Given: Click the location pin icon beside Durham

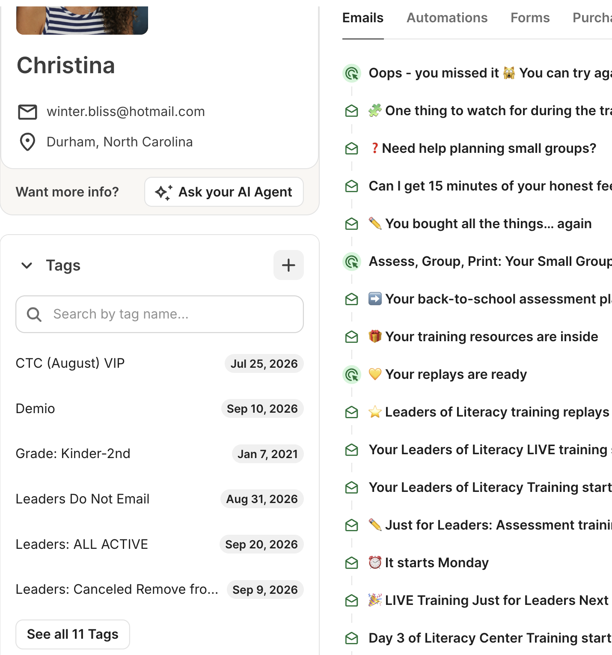Looking at the screenshot, I should 28,142.
